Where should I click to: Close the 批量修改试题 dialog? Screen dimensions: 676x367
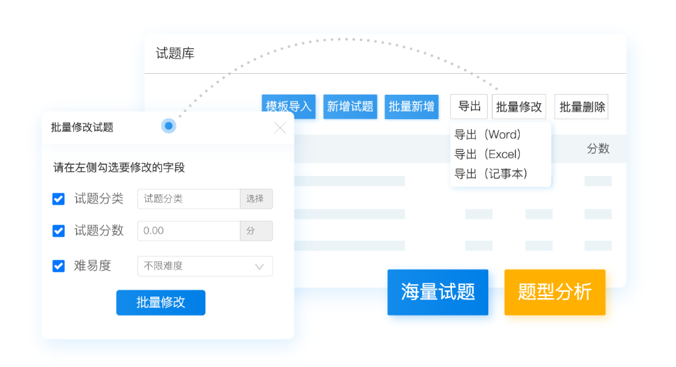280,128
